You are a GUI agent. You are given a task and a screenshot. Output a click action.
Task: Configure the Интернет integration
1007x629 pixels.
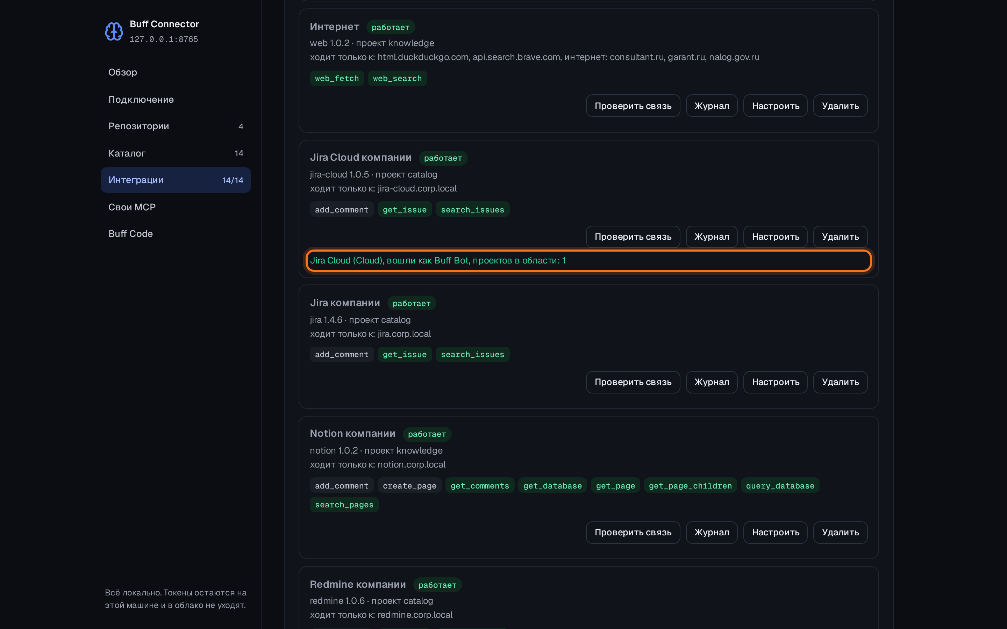[775, 106]
